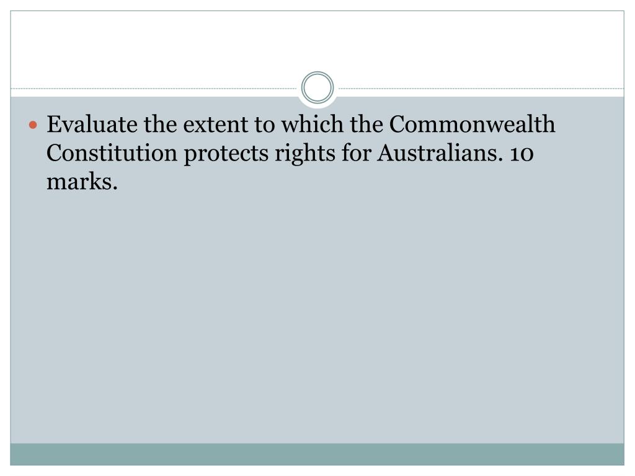
Task: Click the number "10" in the question
Action: click(x=522, y=154)
